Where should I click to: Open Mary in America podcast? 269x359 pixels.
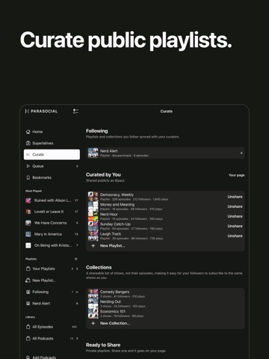click(52, 234)
